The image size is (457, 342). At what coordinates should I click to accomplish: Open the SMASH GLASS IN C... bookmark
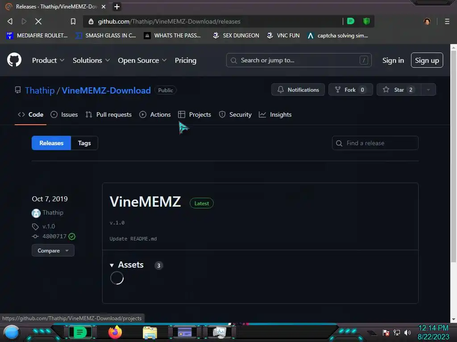tap(106, 36)
